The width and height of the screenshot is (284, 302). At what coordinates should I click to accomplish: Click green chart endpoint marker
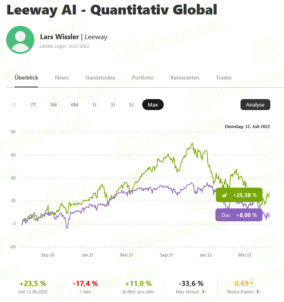[268, 195]
